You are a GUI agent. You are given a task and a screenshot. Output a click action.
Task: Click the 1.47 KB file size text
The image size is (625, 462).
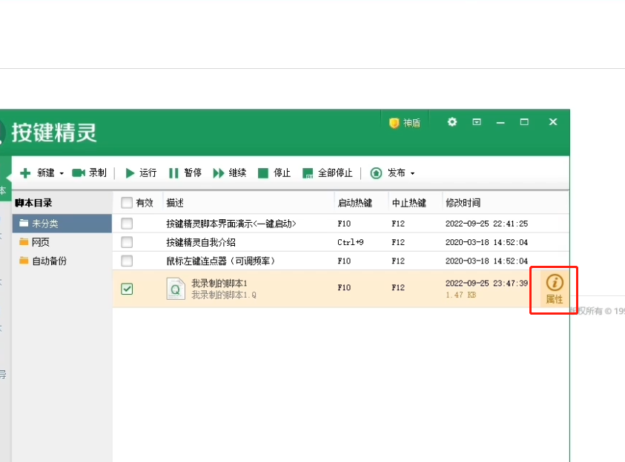pos(460,295)
